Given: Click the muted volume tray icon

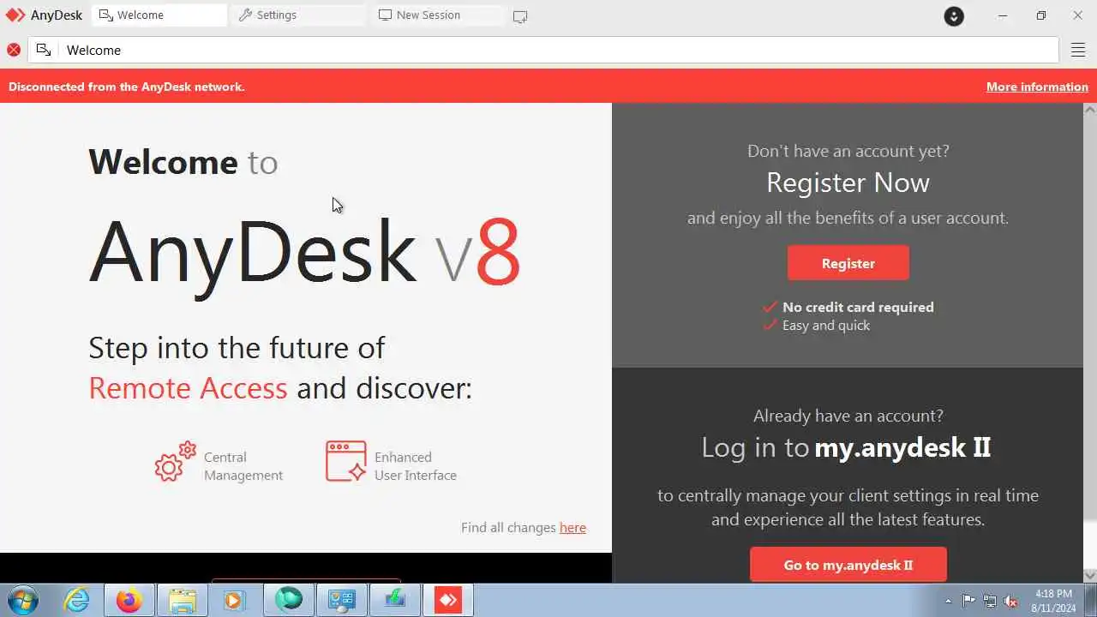Looking at the screenshot, I should tap(1011, 601).
